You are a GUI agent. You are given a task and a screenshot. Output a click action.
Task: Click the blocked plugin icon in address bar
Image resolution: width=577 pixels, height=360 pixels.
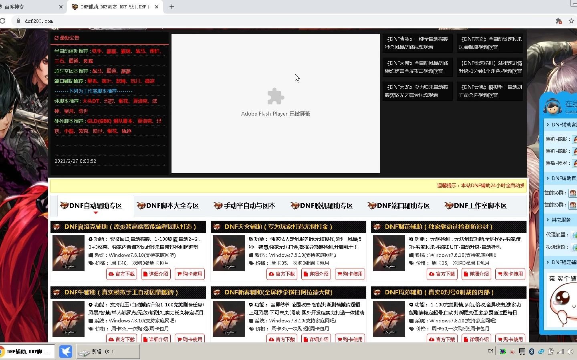click(x=559, y=21)
